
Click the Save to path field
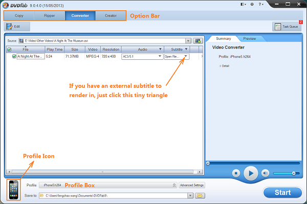pos(114,196)
